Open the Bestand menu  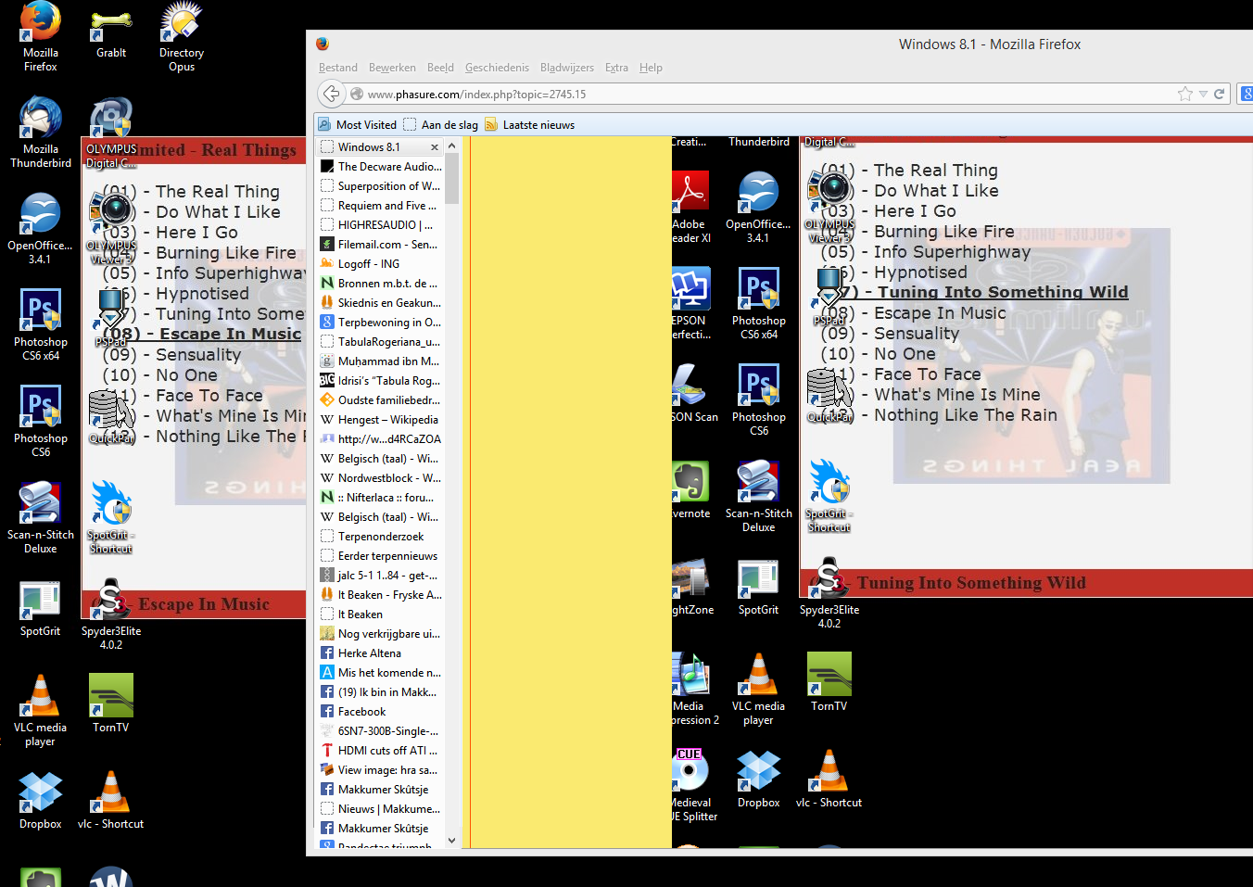point(338,68)
